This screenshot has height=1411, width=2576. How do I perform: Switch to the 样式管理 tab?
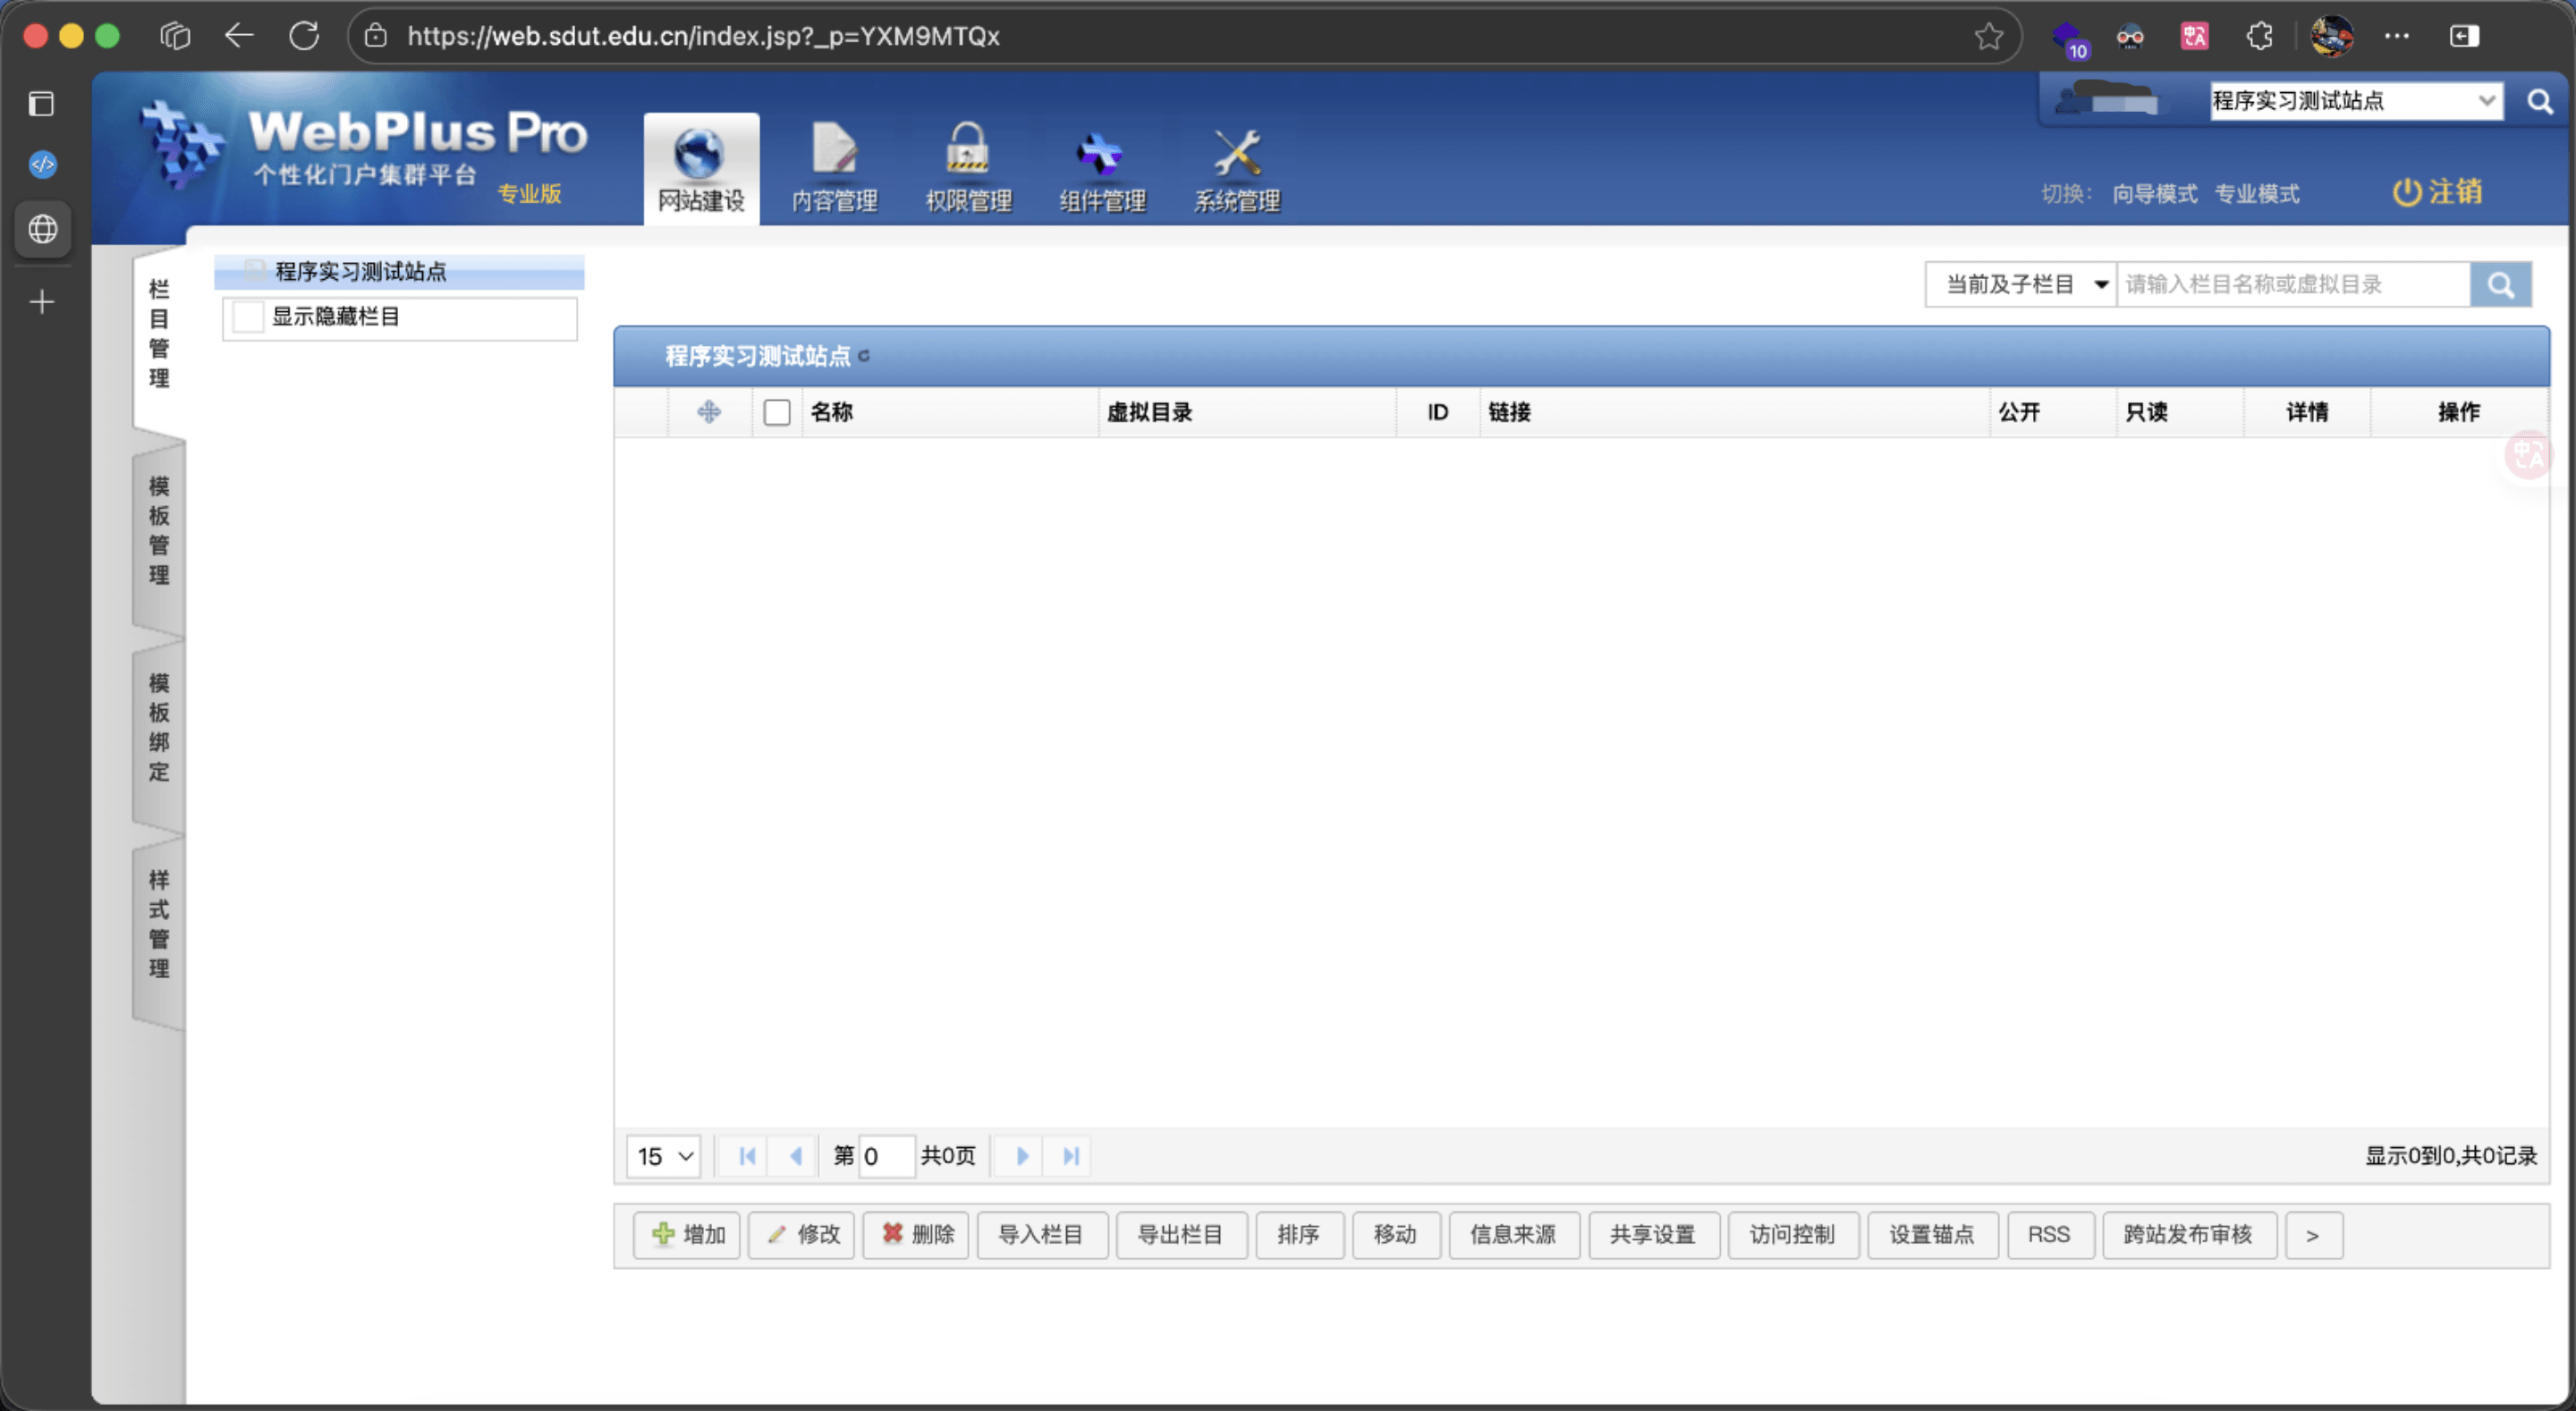[157, 922]
